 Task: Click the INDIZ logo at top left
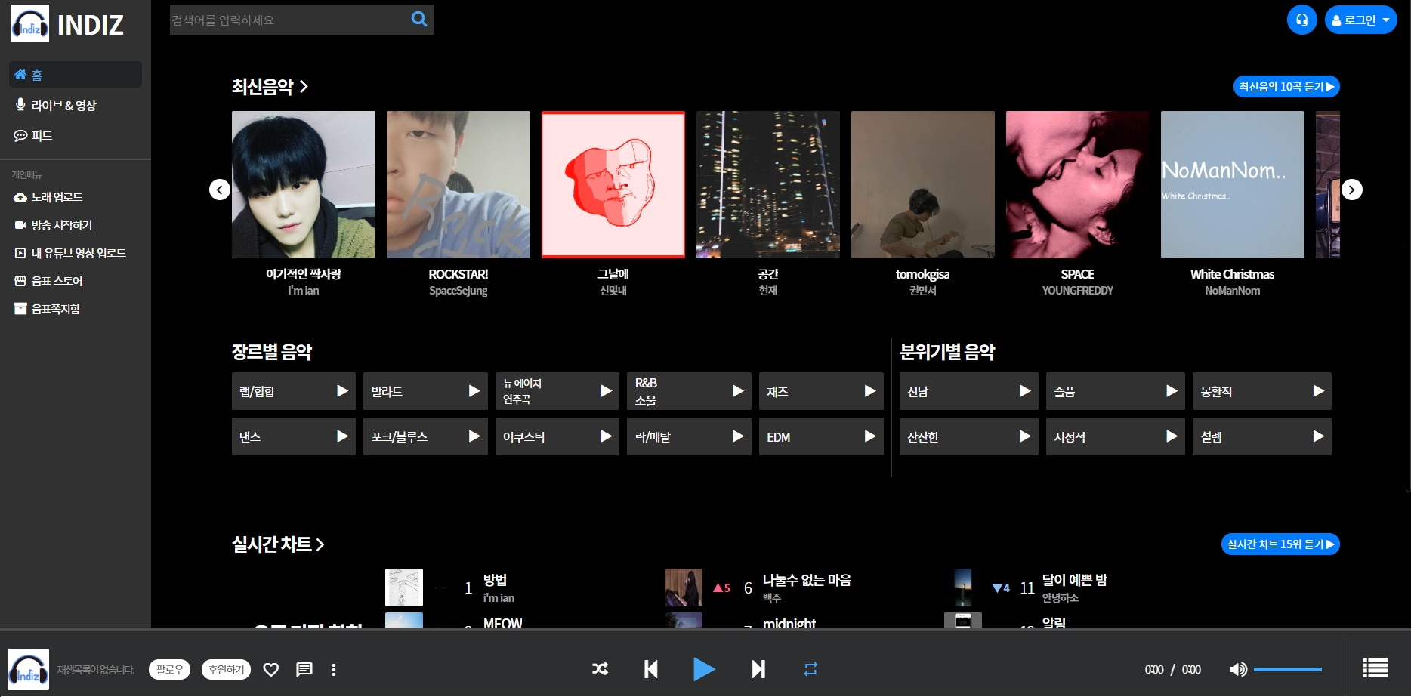[x=67, y=24]
